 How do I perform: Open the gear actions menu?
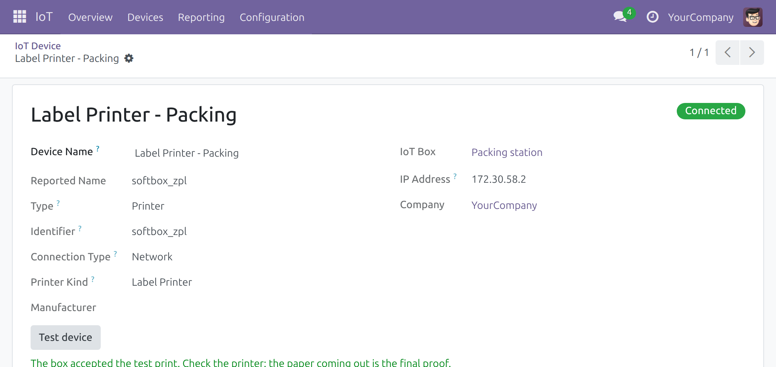(x=129, y=58)
